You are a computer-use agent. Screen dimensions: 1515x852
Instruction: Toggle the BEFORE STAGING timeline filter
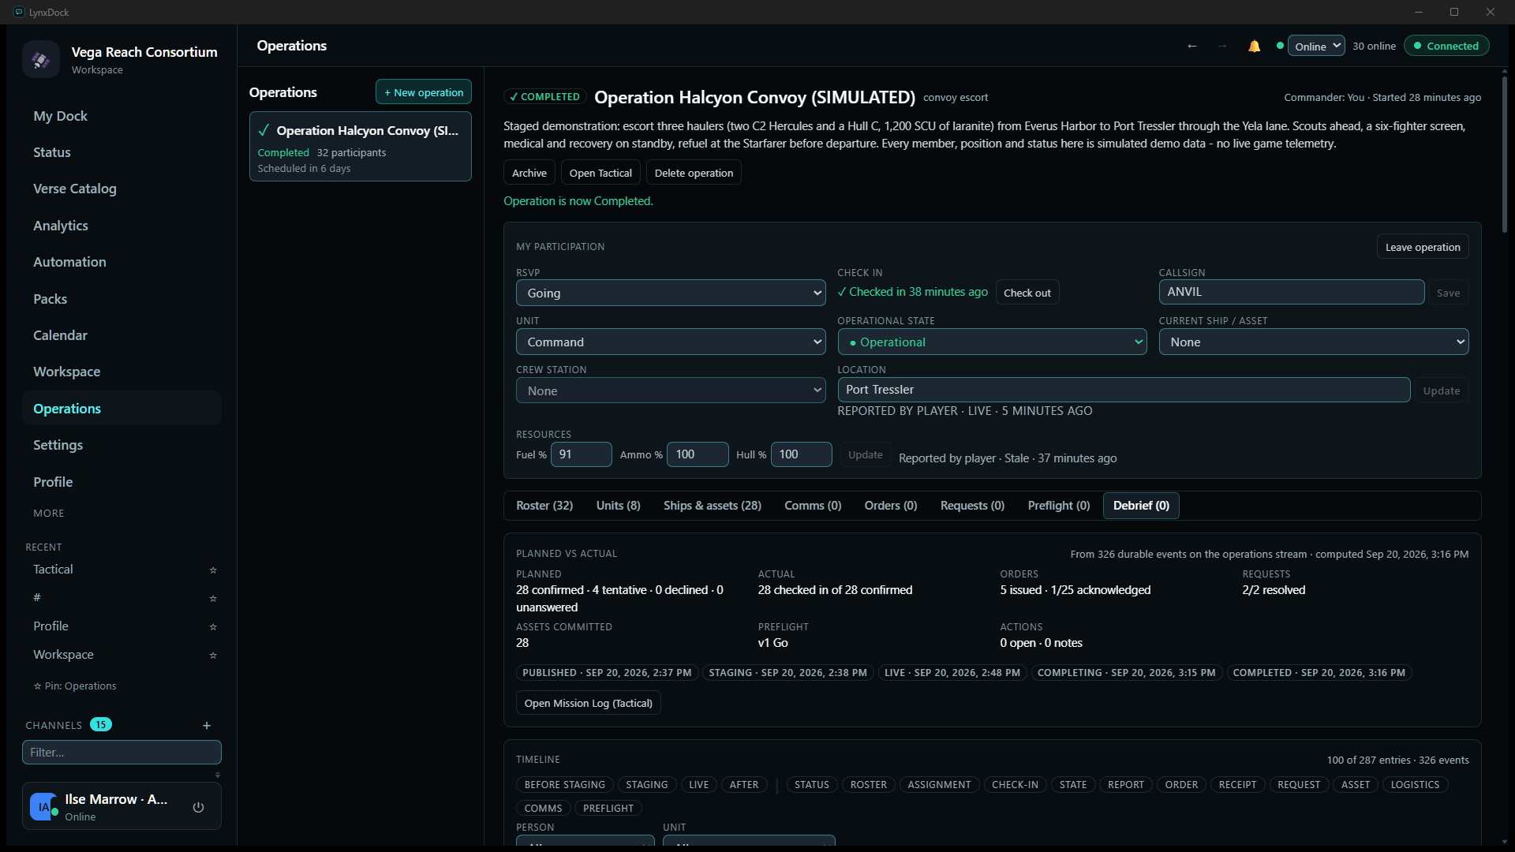point(565,784)
